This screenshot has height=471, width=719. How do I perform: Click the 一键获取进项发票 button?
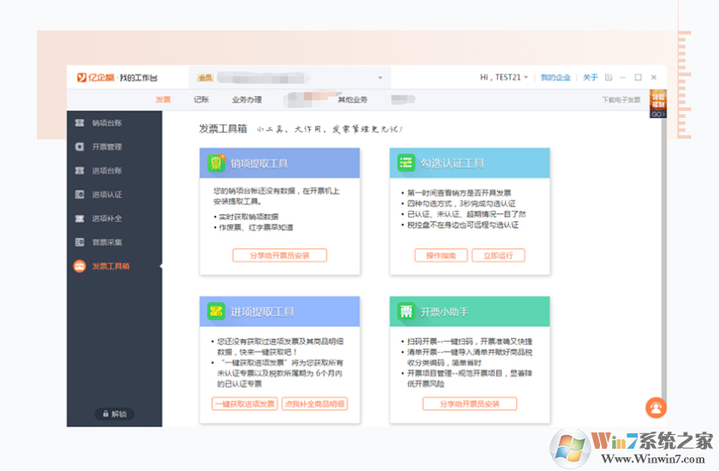245,404
